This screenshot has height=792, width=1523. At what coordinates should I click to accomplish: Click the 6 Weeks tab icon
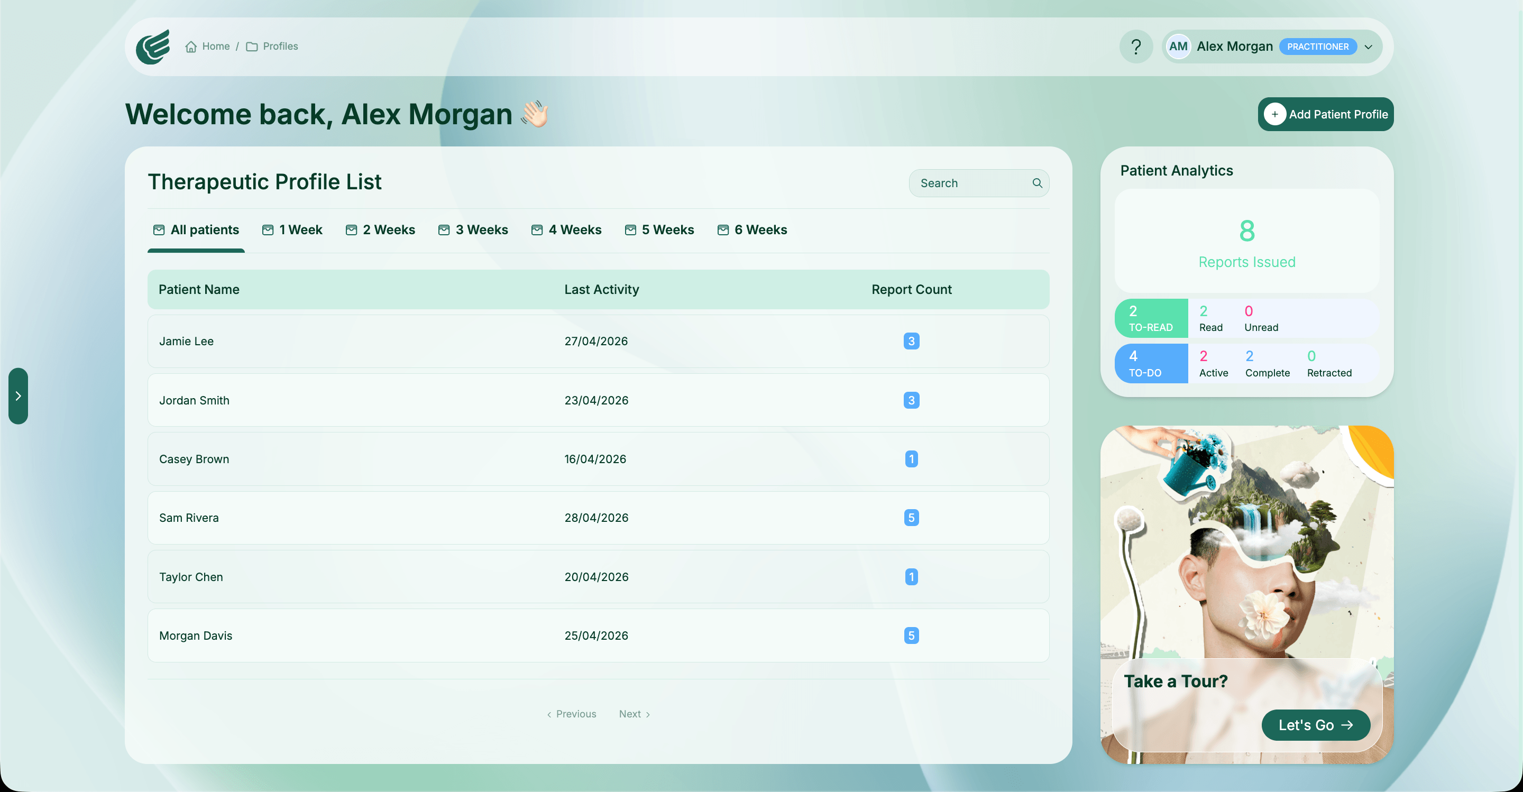(x=723, y=230)
